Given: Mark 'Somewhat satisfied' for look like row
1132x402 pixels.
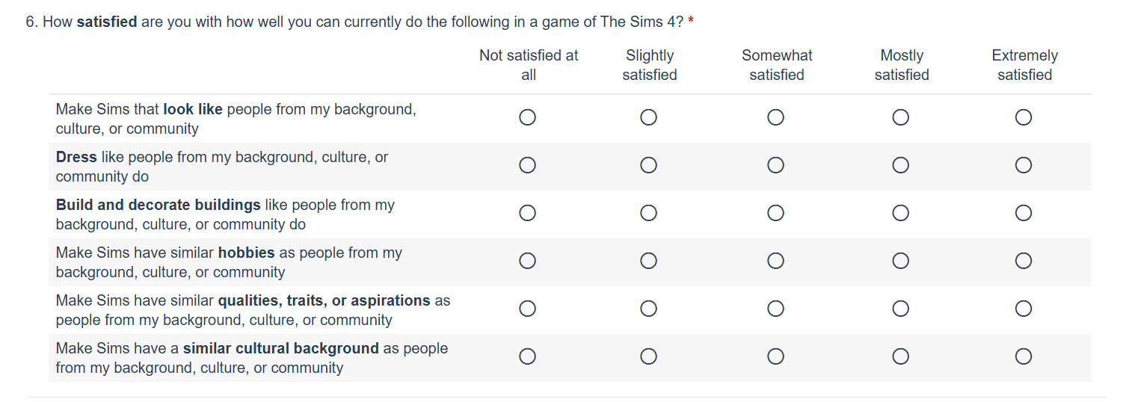Looking at the screenshot, I should tap(775, 117).
